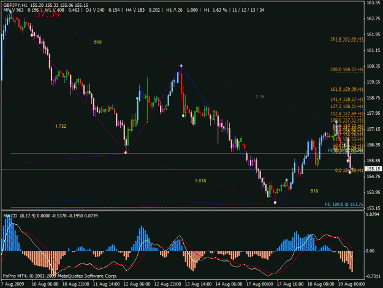Click the 0.59 ratio label

pos(260,97)
